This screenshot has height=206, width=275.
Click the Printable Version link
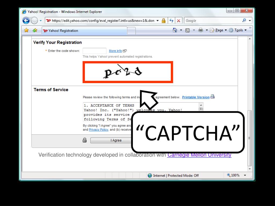196,97
